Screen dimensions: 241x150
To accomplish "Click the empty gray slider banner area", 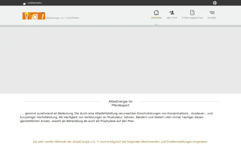I will (120, 60).
